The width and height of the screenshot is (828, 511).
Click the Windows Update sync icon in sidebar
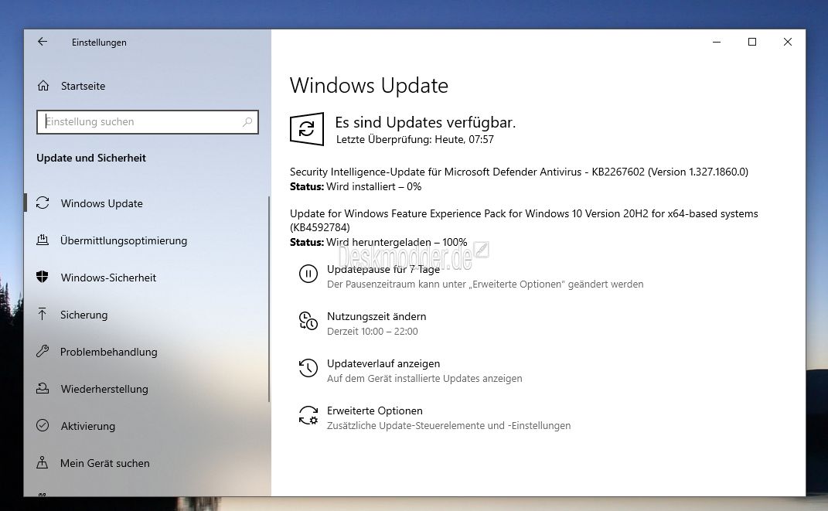(x=43, y=203)
